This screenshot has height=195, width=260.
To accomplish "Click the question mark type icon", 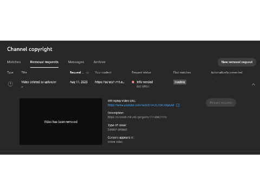I will click(10, 84).
